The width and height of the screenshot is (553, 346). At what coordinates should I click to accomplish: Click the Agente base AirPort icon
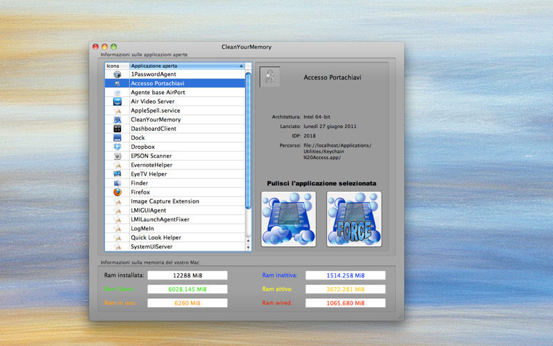pos(118,93)
